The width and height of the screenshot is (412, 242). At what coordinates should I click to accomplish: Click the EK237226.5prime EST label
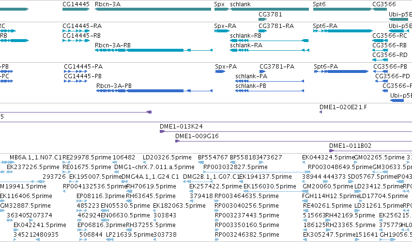[33, 167]
